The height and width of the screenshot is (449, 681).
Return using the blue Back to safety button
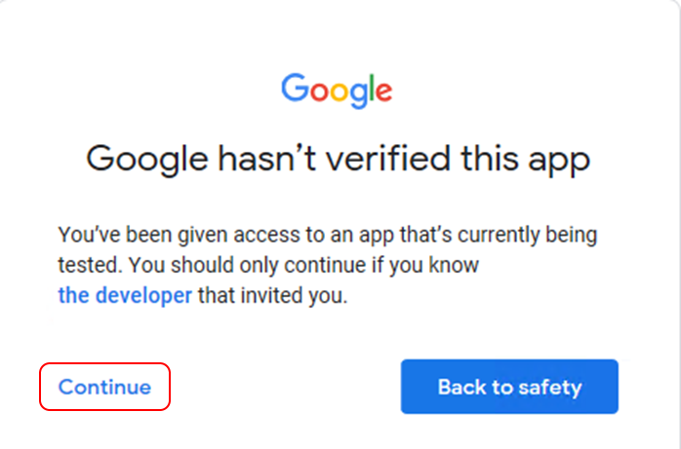[509, 387]
